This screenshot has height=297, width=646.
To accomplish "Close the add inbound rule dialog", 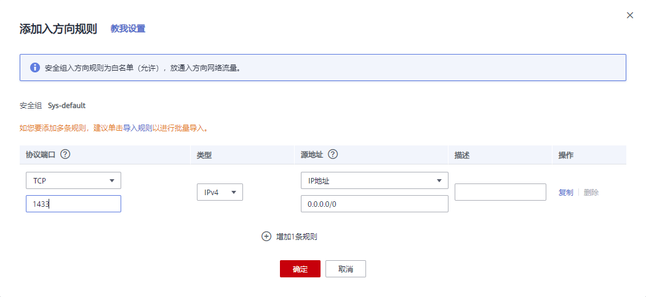I will (x=629, y=15).
